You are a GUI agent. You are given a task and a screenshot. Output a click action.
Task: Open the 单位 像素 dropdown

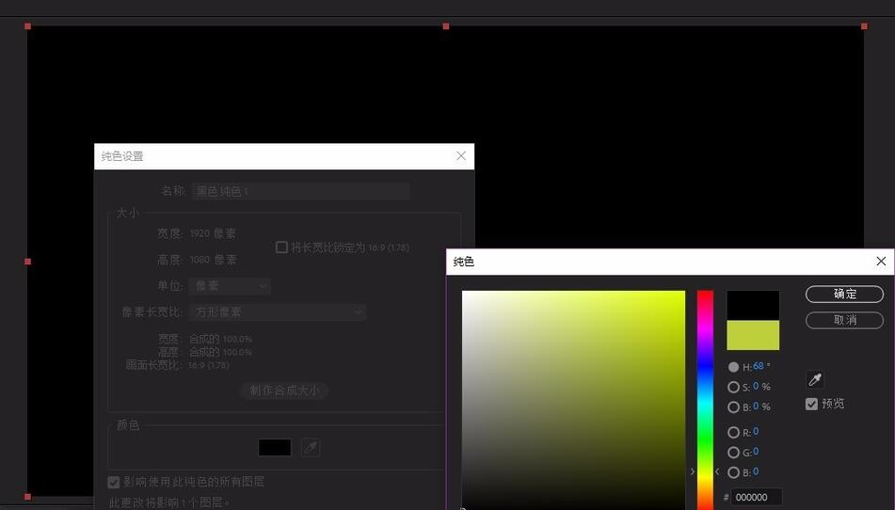tap(231, 286)
